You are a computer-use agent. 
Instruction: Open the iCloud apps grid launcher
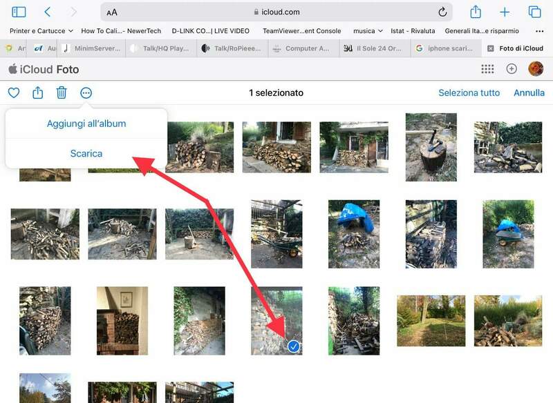pyautogui.click(x=487, y=69)
